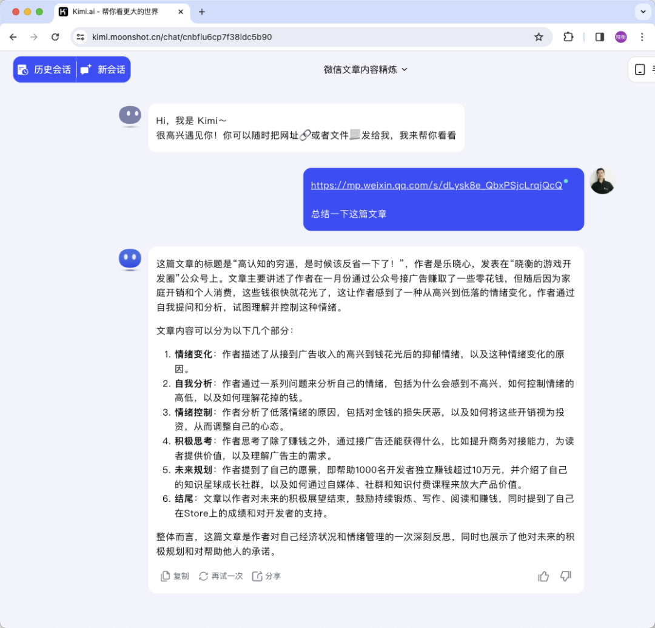Go back in browser history
This screenshot has width=655, height=628.
[x=13, y=37]
